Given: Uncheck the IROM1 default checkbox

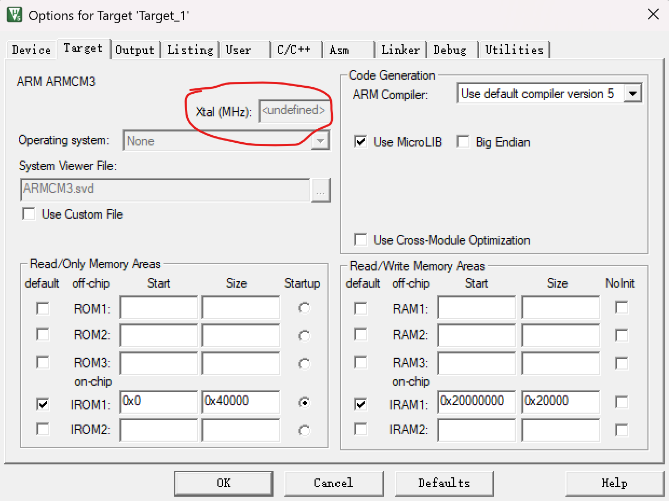Looking at the screenshot, I should (43, 403).
